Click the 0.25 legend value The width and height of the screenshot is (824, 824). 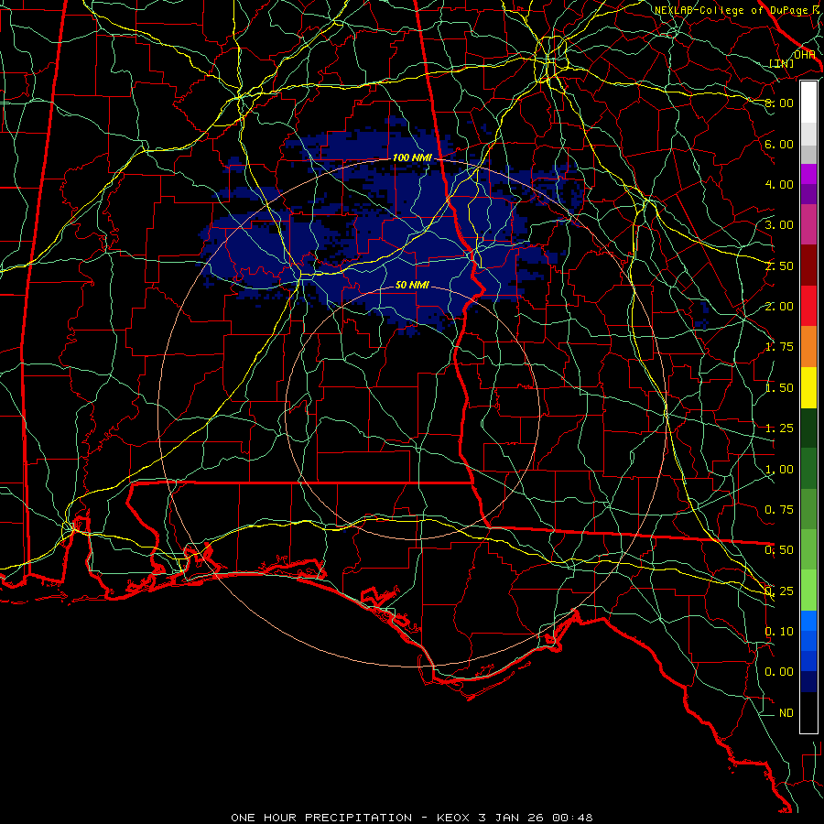pos(779,591)
